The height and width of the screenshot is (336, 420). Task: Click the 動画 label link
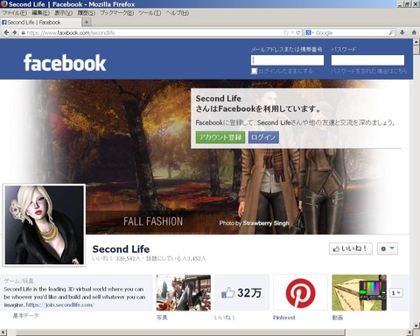click(338, 318)
